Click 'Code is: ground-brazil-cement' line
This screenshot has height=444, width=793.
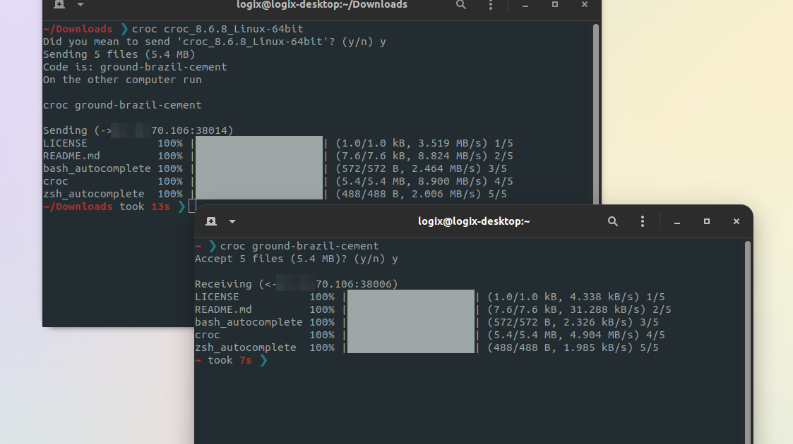click(135, 67)
